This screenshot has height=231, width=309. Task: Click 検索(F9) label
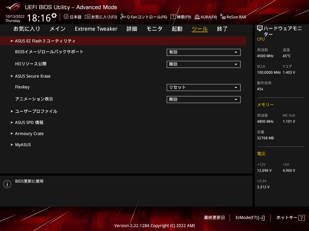point(184,17)
